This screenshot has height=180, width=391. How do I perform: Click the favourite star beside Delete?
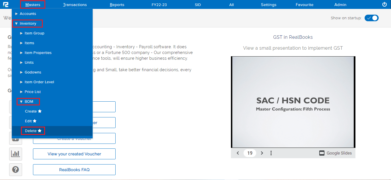(40, 131)
